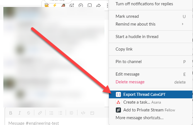
Task: Reply in thread using speech bubble icon
Action: 81,5
